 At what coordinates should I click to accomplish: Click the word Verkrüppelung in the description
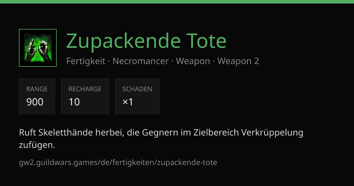click(272, 133)
